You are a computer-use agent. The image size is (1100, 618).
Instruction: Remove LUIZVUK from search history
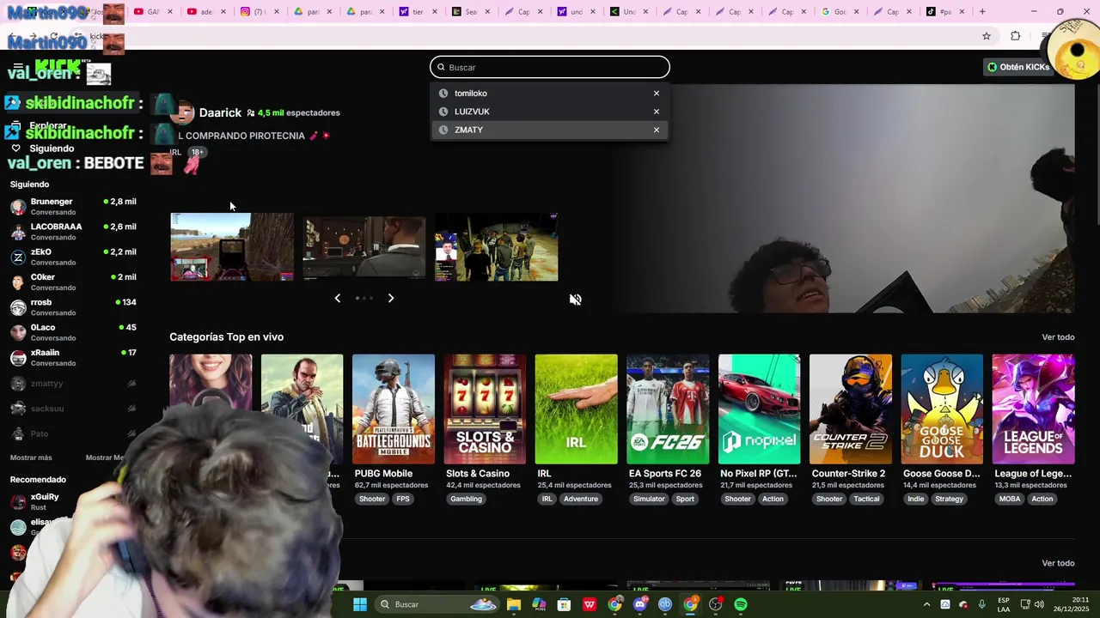click(x=657, y=112)
